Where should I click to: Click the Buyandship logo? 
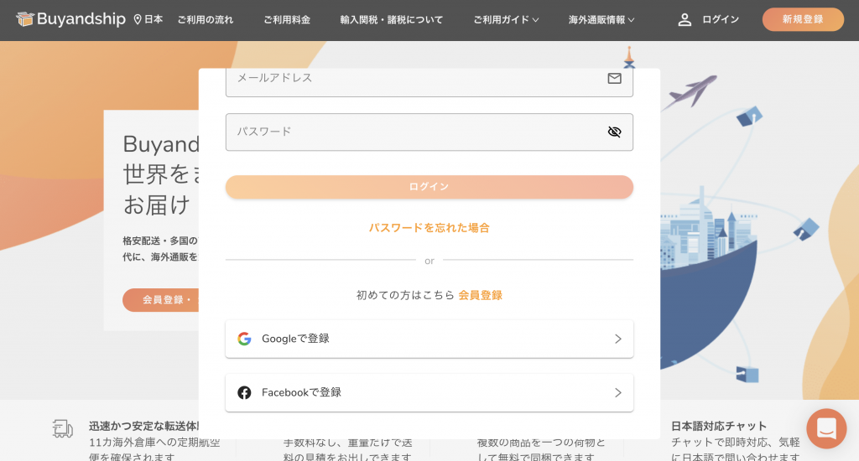click(70, 19)
